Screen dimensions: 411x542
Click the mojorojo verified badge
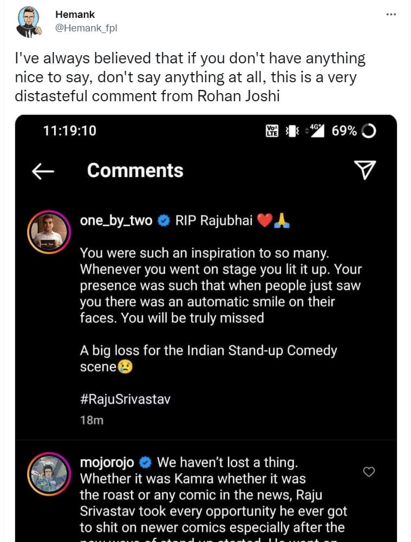click(x=145, y=462)
